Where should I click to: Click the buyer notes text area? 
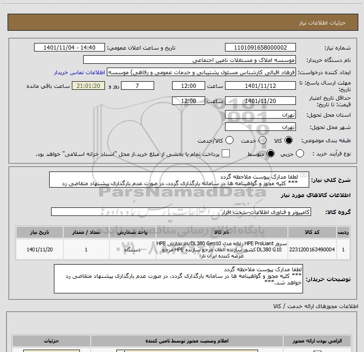[x=178, y=279]
